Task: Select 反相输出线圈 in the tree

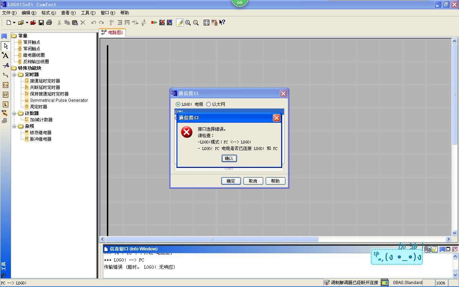Action: pos(36,62)
